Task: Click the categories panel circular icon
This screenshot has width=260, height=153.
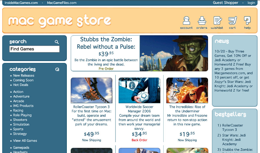Action: tap(57, 69)
